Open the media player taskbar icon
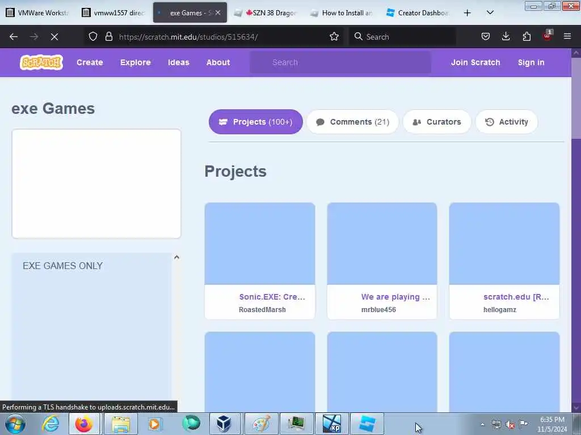This screenshot has width=581, height=435. coord(154,424)
